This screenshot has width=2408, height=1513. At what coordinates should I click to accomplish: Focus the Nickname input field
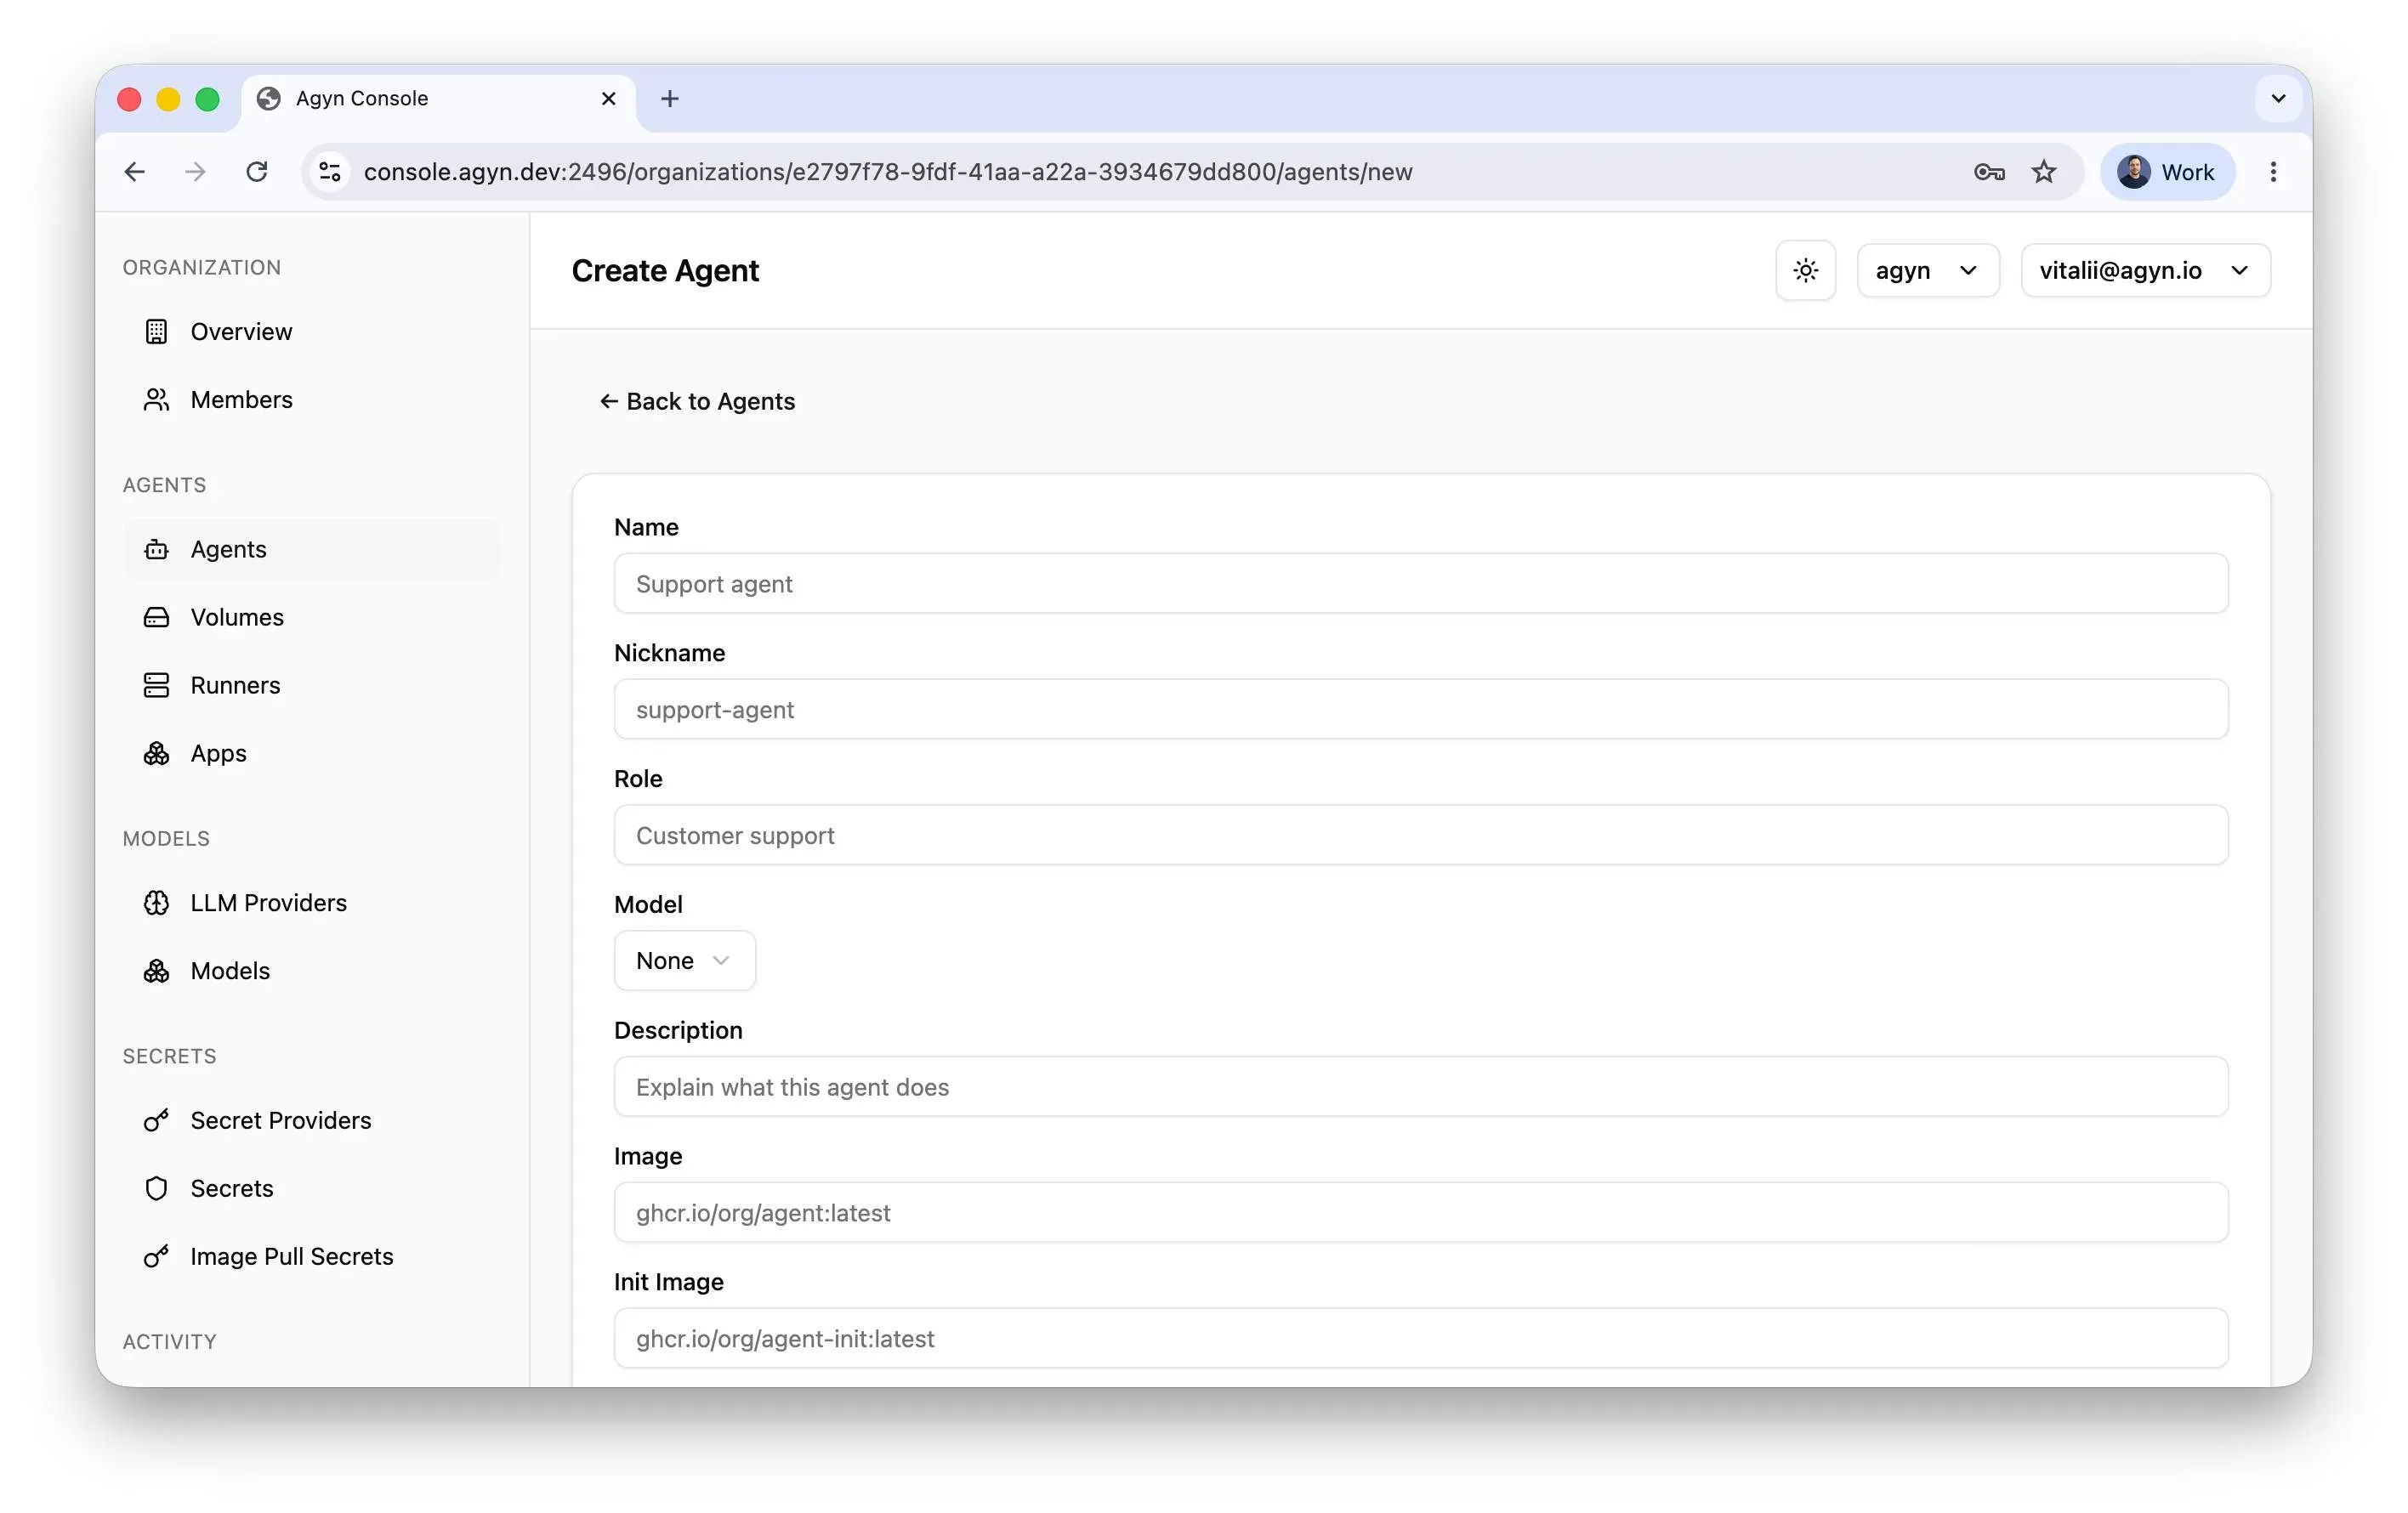pos(1420,710)
